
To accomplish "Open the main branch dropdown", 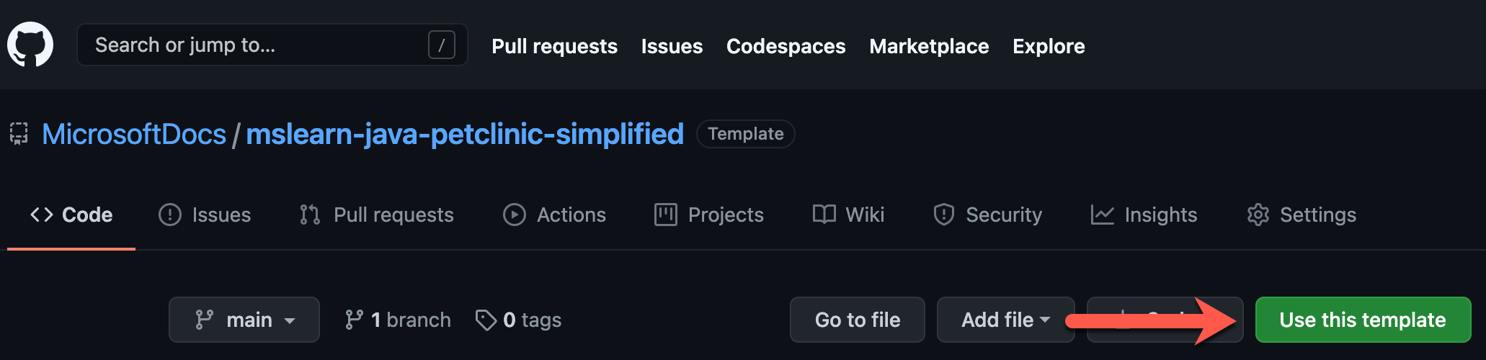I will (x=244, y=320).
